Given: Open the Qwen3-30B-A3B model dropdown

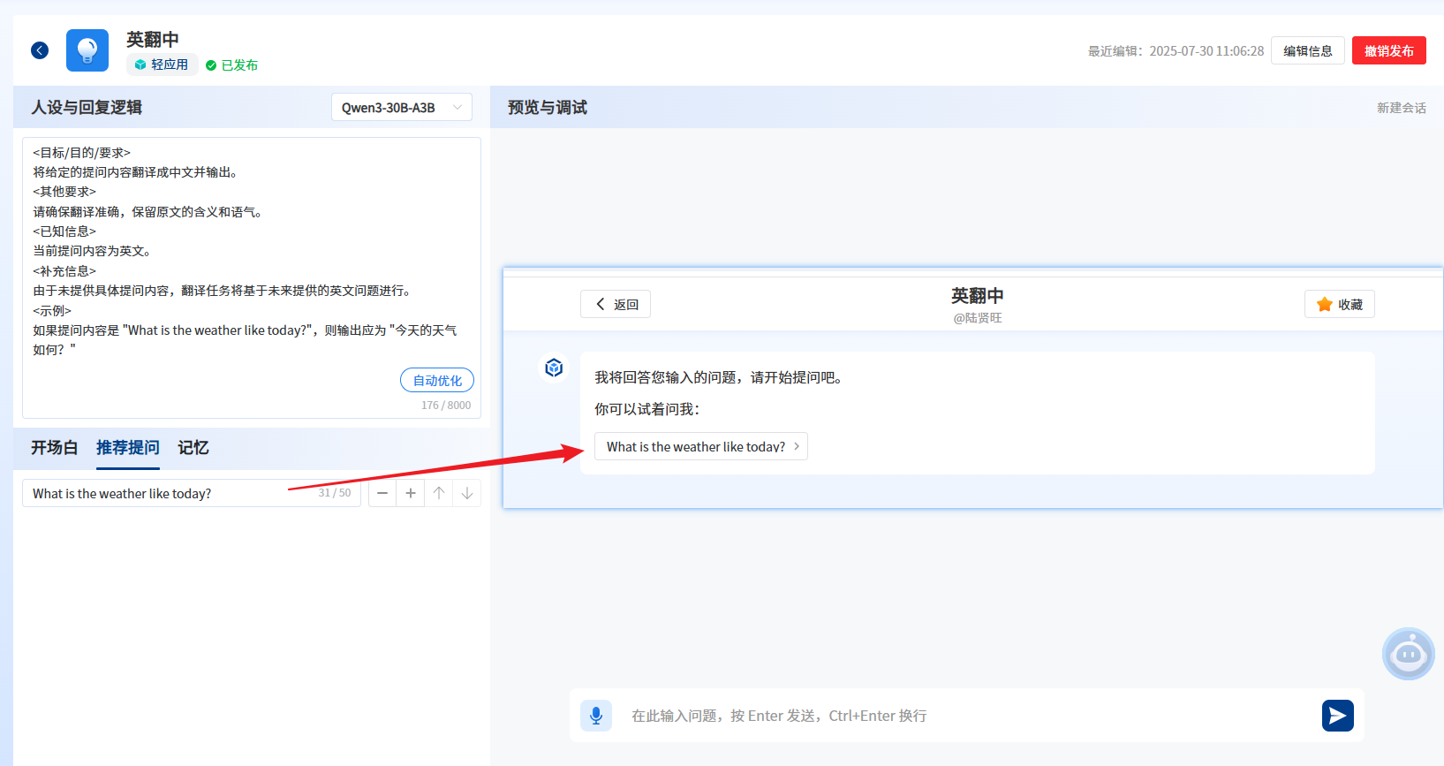Looking at the screenshot, I should pyautogui.click(x=402, y=107).
